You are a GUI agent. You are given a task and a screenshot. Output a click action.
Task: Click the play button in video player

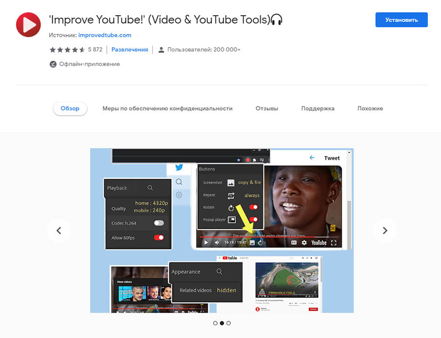tap(206, 242)
